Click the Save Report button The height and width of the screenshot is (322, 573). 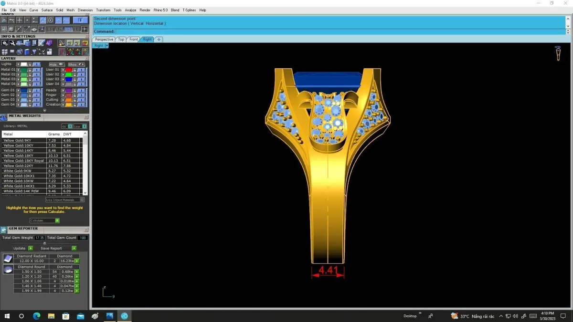(x=58, y=248)
